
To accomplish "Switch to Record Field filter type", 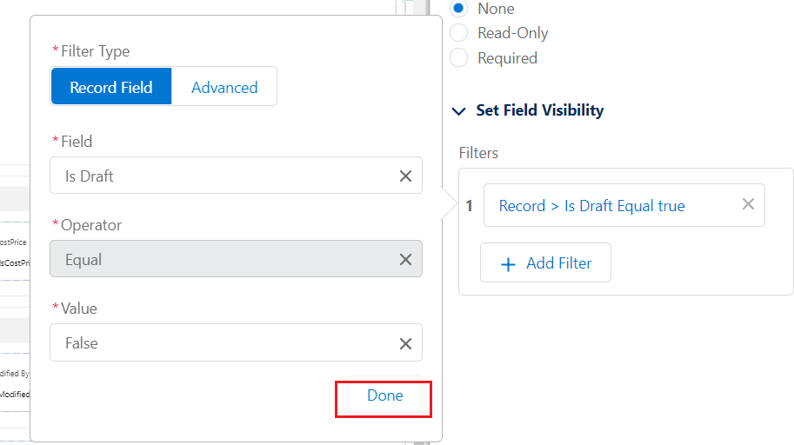I will click(111, 87).
